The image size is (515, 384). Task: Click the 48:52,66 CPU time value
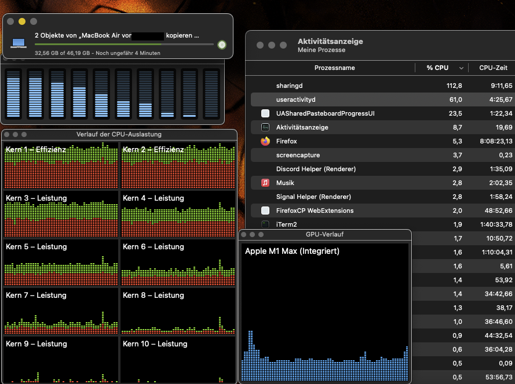point(498,211)
